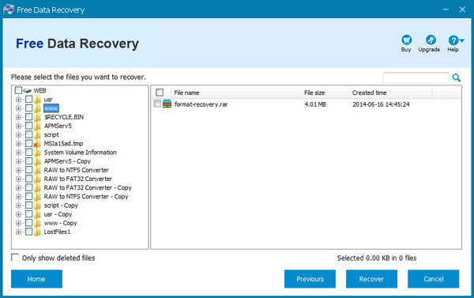The image size is (474, 298).
Task: Click the search input field
Action: coord(416,77)
